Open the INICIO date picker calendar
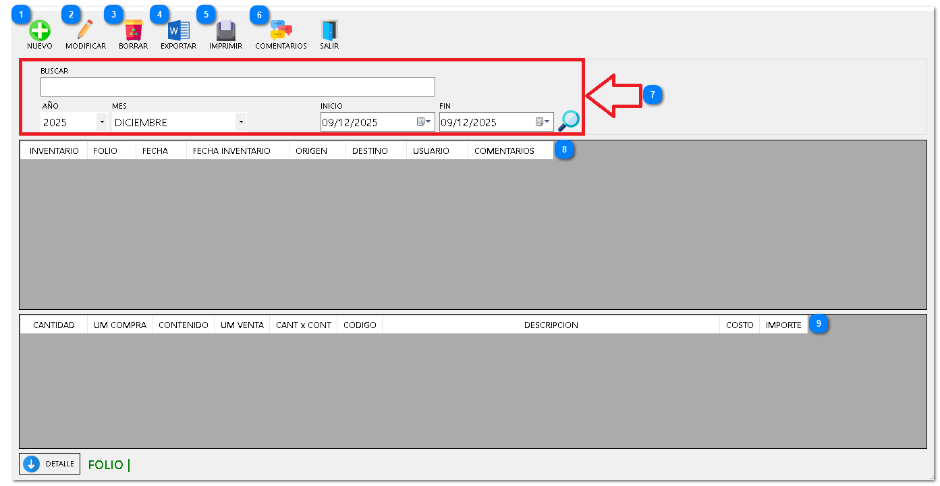The height and width of the screenshot is (486, 940). (x=424, y=122)
